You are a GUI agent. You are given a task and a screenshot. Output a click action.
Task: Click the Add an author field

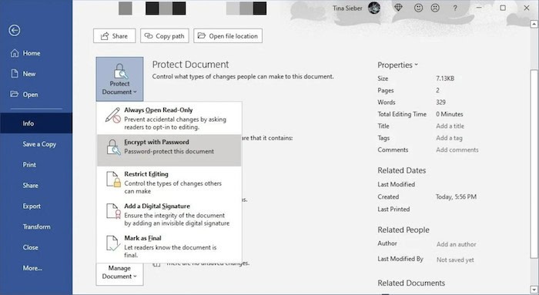456,244
